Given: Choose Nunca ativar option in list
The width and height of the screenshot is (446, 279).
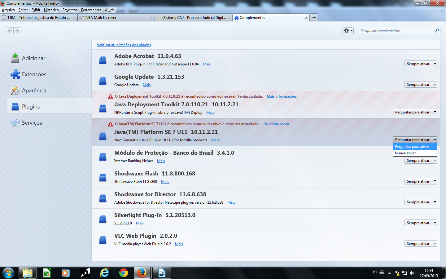Looking at the screenshot, I should 415,153.
